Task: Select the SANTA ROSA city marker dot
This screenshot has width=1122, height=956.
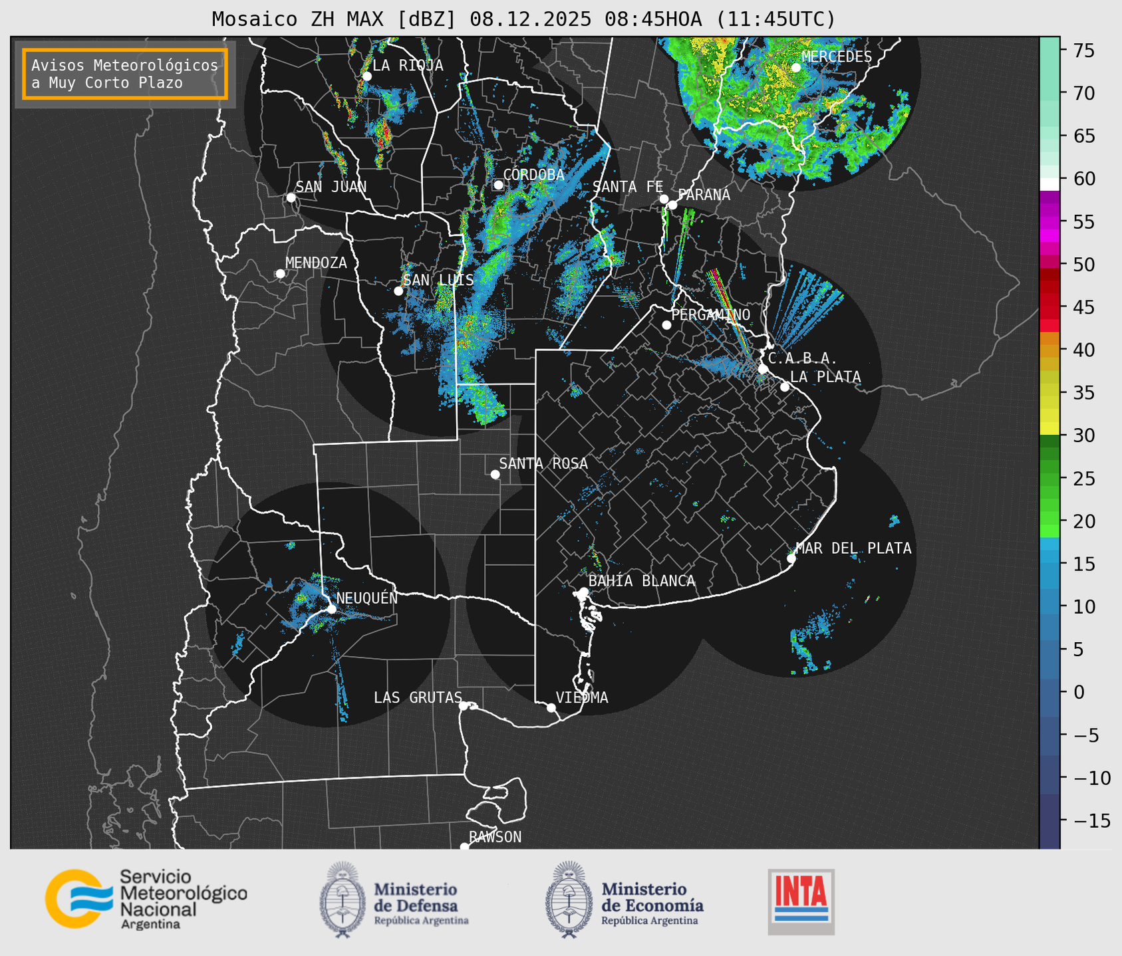Action: tap(495, 474)
